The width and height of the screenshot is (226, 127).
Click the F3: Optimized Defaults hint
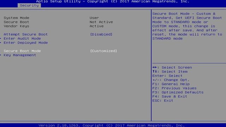(178, 92)
